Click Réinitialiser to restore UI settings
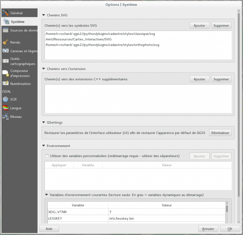The height and width of the screenshot is (235, 243). click(220, 133)
